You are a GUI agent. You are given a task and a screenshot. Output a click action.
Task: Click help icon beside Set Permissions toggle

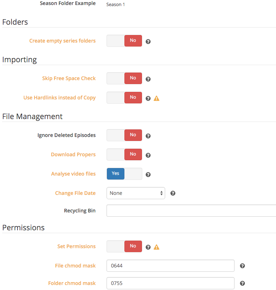click(148, 247)
